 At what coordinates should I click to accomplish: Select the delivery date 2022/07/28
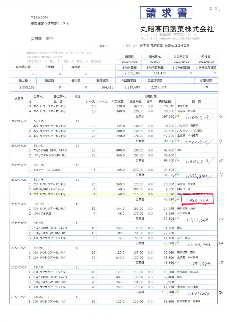coord(19,297)
